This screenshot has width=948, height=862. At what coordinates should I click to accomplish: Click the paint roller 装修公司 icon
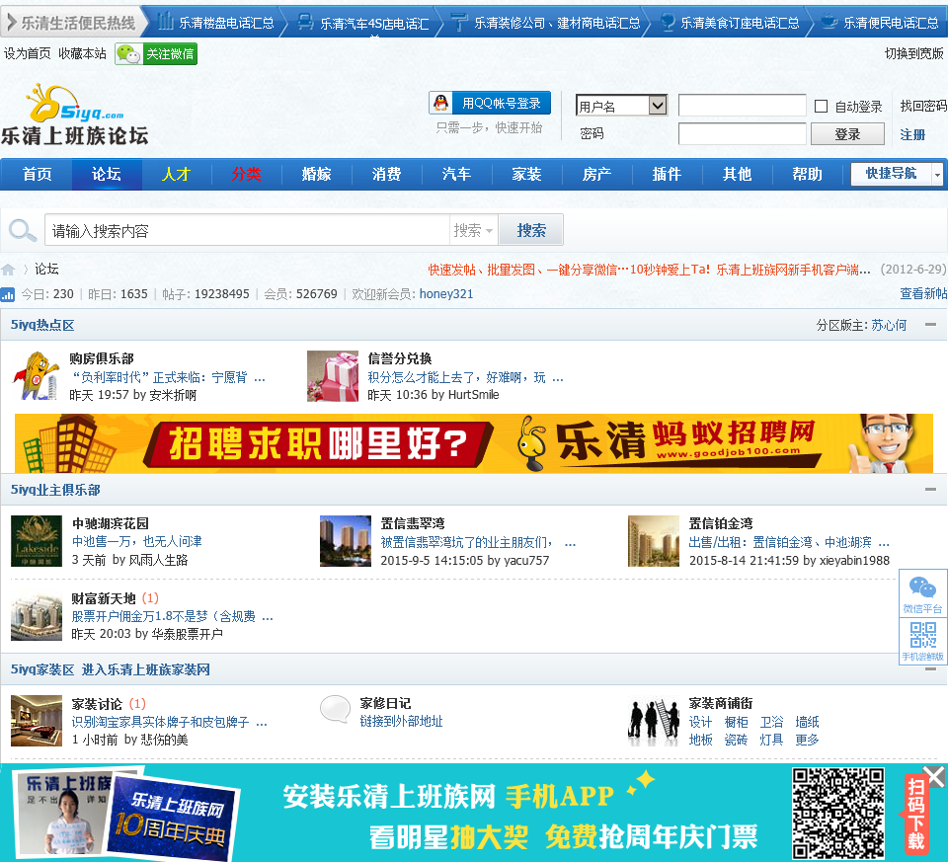click(x=459, y=23)
